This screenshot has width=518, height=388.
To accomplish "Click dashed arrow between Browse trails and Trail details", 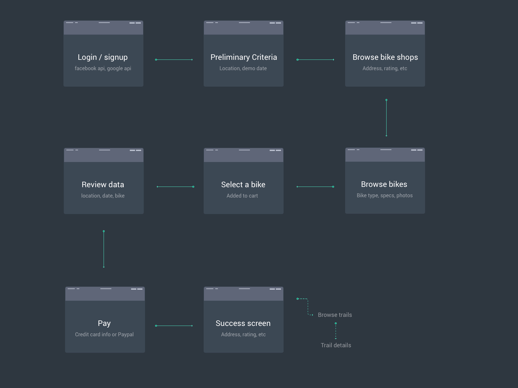I will pos(336,331).
